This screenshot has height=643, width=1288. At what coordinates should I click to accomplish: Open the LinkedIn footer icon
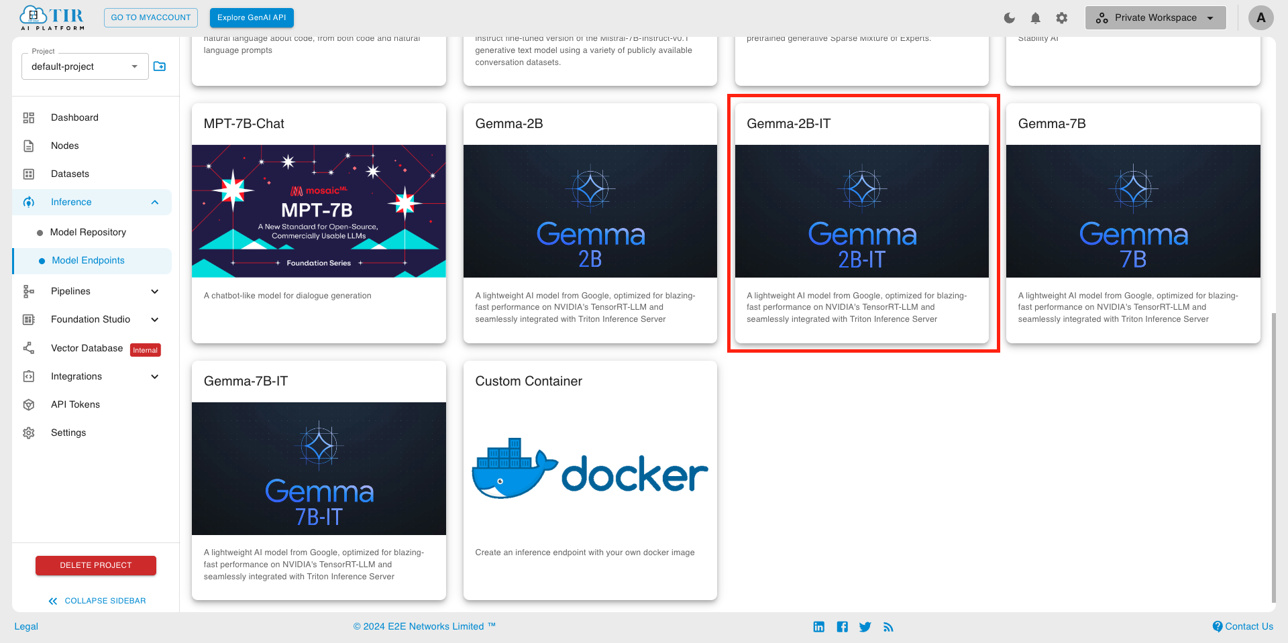point(819,627)
